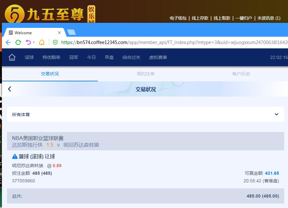The width and height of the screenshot is (288, 208).
Task: Click the 九五至尊 gold logo
Action: [x=44, y=14]
